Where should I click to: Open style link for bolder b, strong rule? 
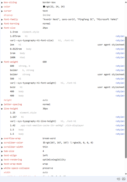[x=120, y=70]
